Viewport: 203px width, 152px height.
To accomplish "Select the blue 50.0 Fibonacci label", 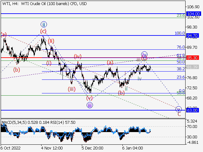I will pos(181,62).
